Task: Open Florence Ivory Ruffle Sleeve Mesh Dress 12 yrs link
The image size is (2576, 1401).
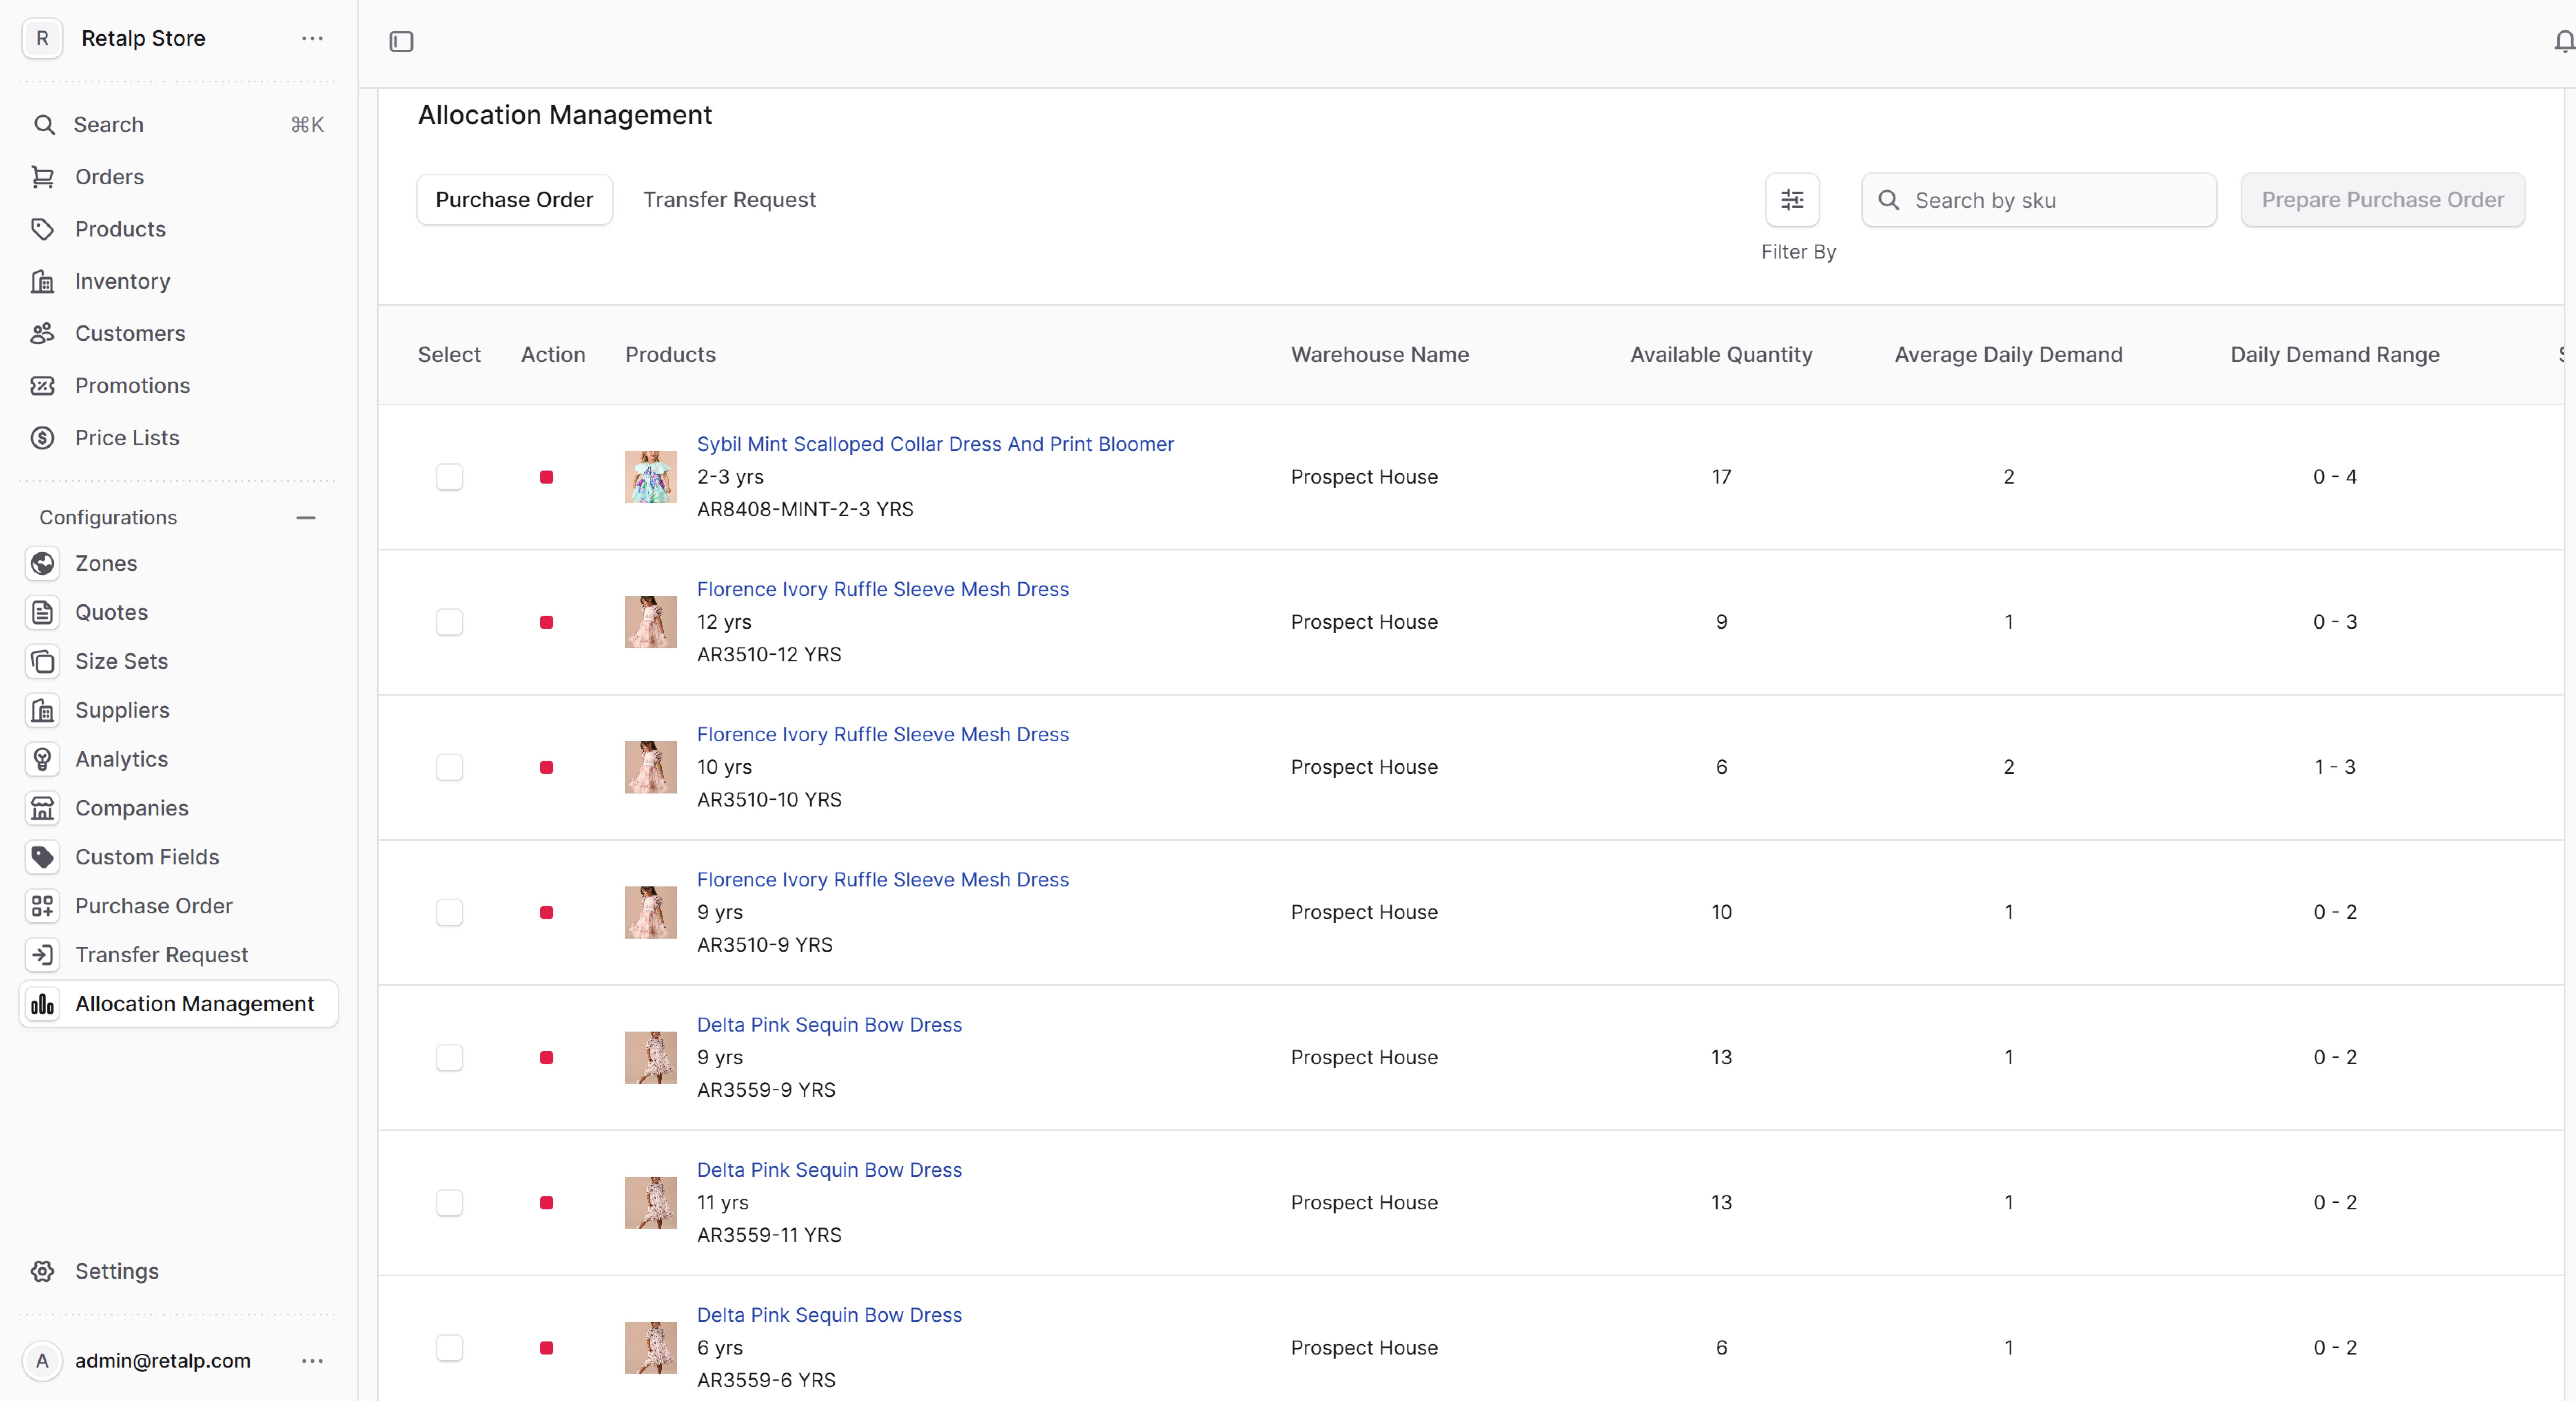Action: tap(882, 590)
